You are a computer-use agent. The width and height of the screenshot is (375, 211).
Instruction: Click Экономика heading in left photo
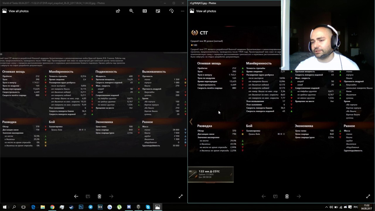(x=104, y=122)
